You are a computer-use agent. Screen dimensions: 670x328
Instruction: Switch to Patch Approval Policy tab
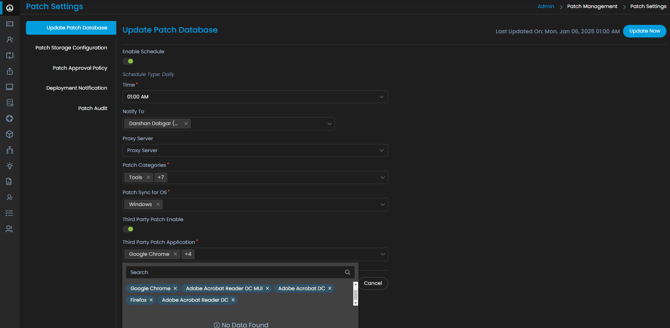(80, 68)
